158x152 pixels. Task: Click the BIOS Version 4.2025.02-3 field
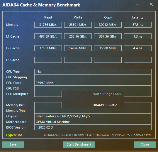(x=93, y=127)
